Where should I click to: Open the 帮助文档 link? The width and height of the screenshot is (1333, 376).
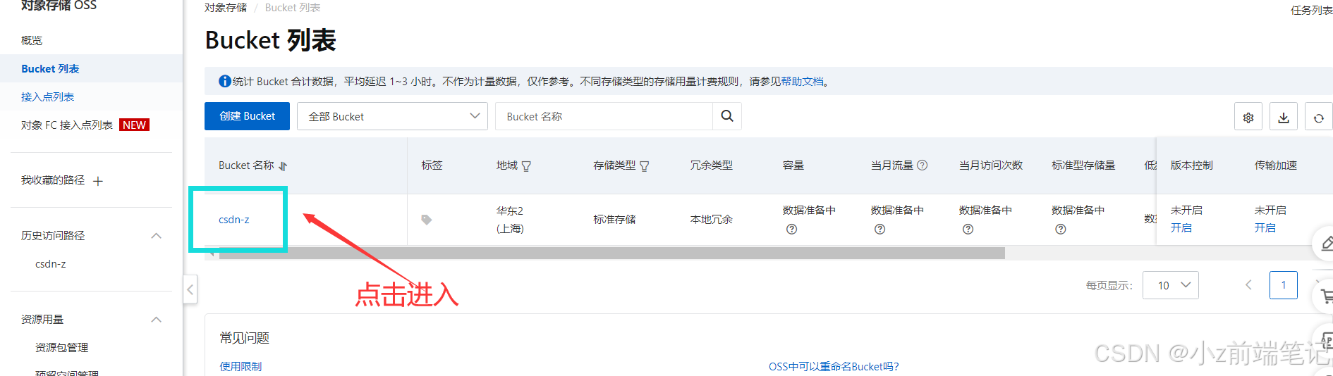click(802, 81)
